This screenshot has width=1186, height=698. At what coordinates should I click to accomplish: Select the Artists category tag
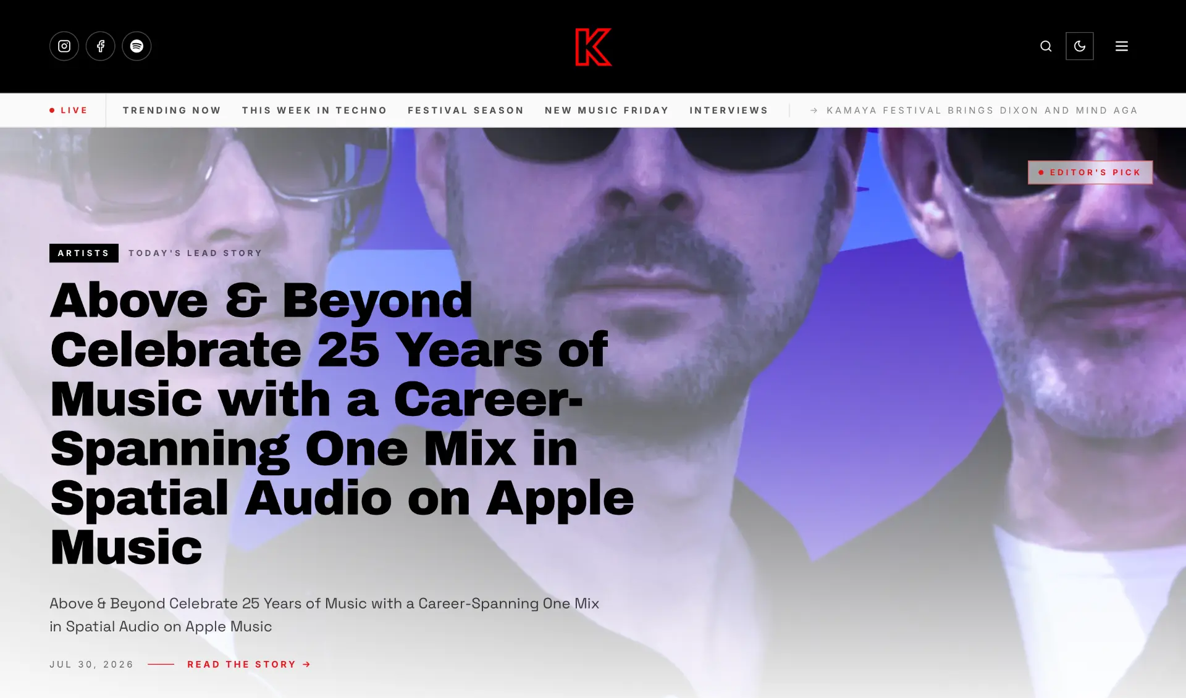tap(84, 253)
